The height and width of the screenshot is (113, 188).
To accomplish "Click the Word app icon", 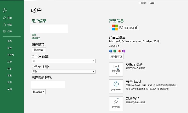I will point(110,51).
